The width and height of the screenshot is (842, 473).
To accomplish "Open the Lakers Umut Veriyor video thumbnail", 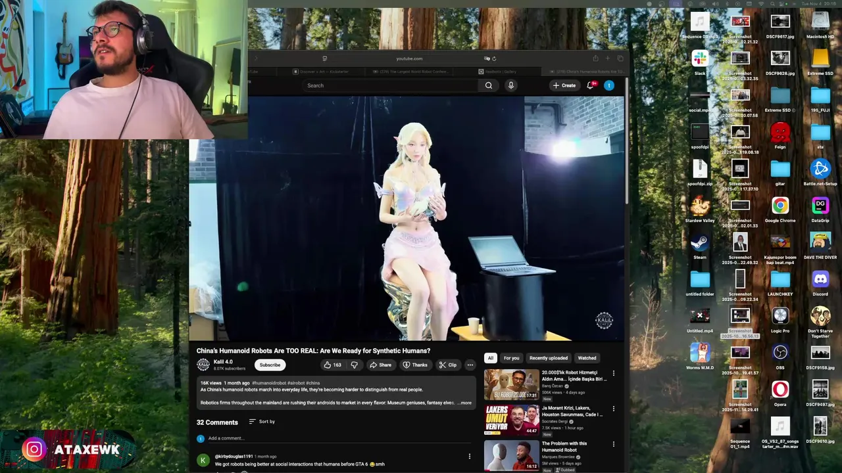I will [511, 420].
